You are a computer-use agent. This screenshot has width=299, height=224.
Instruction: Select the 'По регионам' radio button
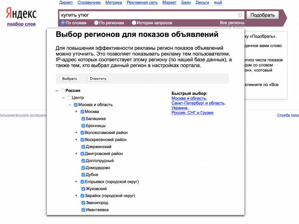tap(96, 23)
